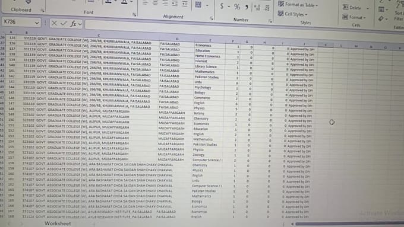
Task: Click the horizontal scroll left arrow
Action: [292, 224]
